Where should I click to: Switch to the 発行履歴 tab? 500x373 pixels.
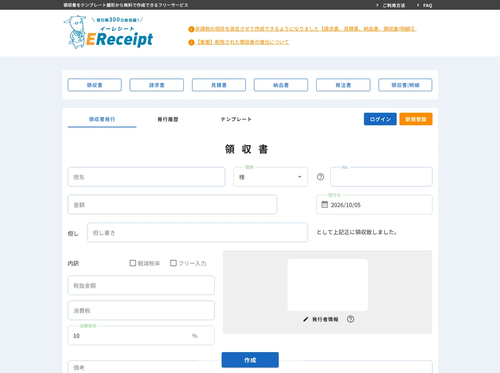tap(168, 119)
